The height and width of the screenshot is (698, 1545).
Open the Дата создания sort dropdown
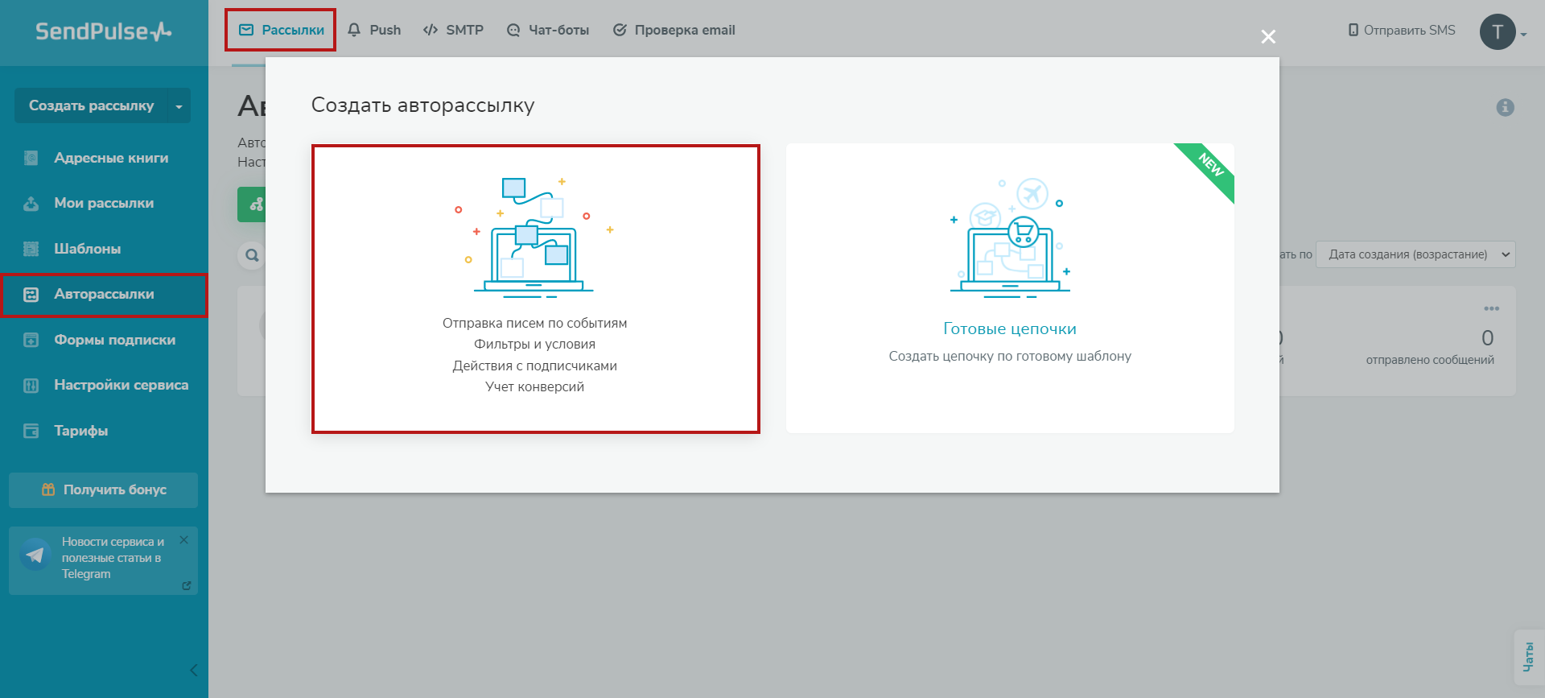(x=1415, y=254)
